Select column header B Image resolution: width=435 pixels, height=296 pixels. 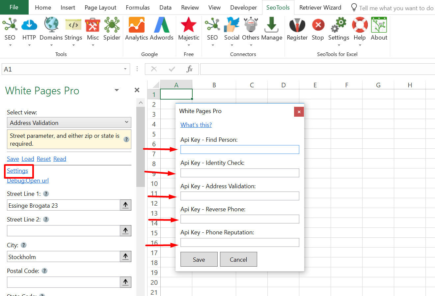coord(214,85)
